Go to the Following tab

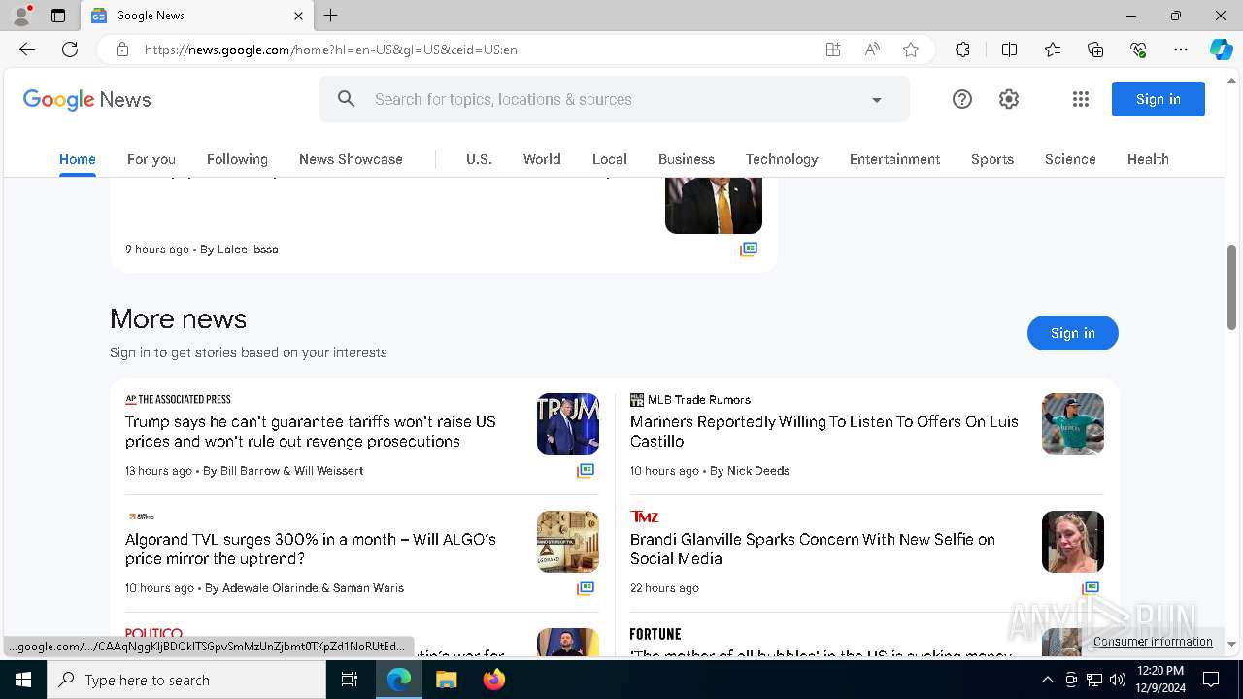click(x=237, y=159)
